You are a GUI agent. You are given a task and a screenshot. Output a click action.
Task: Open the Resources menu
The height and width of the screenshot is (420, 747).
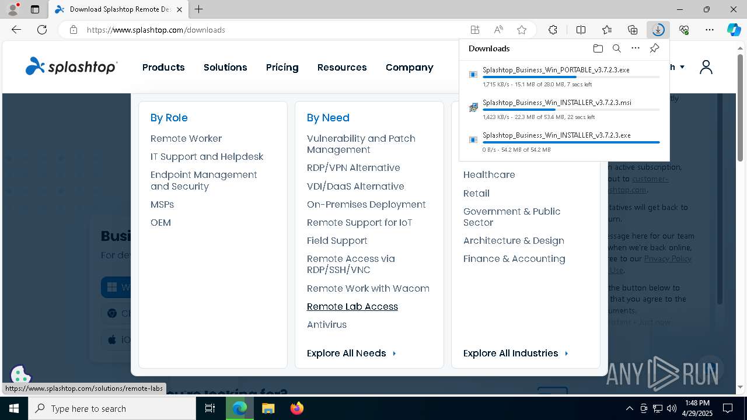point(342,67)
